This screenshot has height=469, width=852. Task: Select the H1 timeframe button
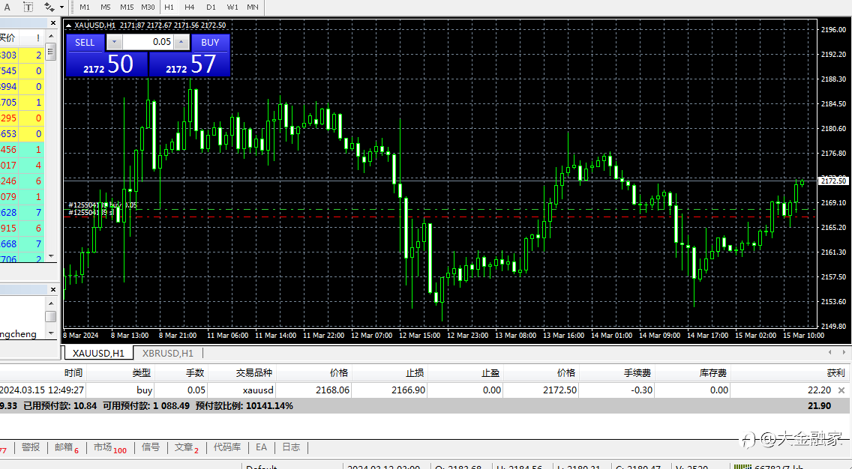(169, 7)
